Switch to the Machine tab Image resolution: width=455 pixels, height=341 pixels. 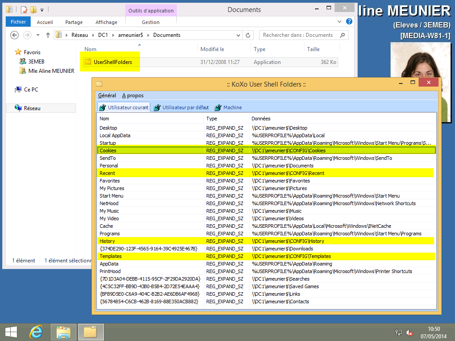228,107
